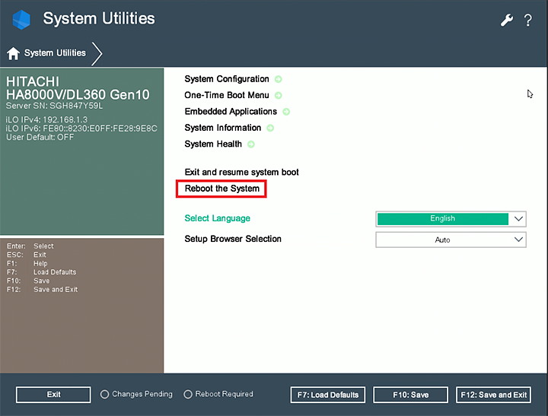
Task: Click the arrow icon beside Embedded Applications
Action: pyautogui.click(x=286, y=112)
